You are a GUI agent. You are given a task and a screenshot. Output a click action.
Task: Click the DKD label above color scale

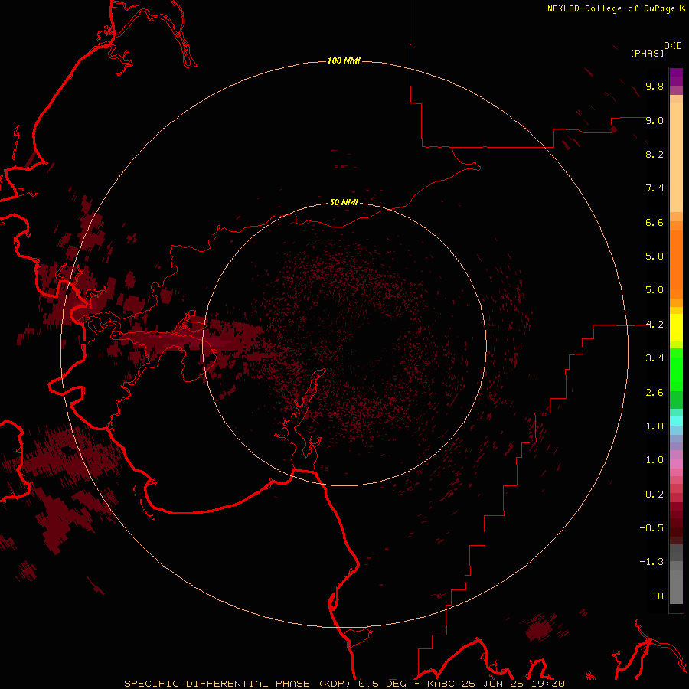[673, 46]
